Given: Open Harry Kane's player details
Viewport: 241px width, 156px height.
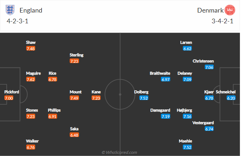Looking at the screenshot, I should pyautogui.click(x=96, y=92).
